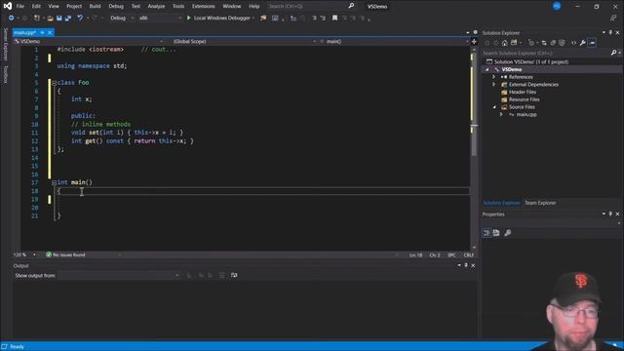Pin the main.cpp tab
624x351 pixels.
pos(42,32)
